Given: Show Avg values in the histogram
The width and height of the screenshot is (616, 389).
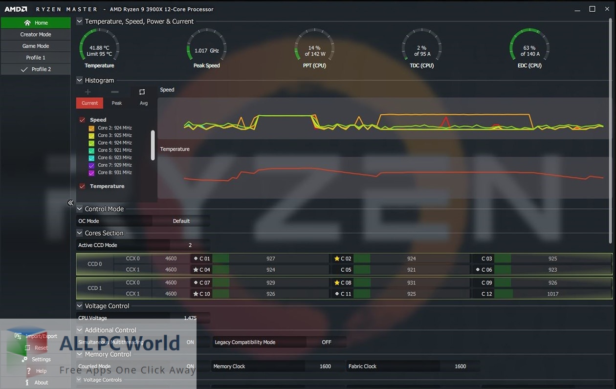Looking at the screenshot, I should click(x=144, y=103).
